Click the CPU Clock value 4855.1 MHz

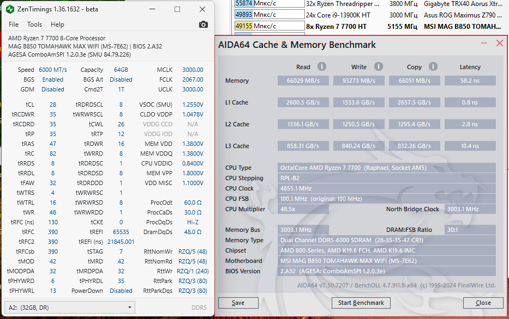[387, 188]
